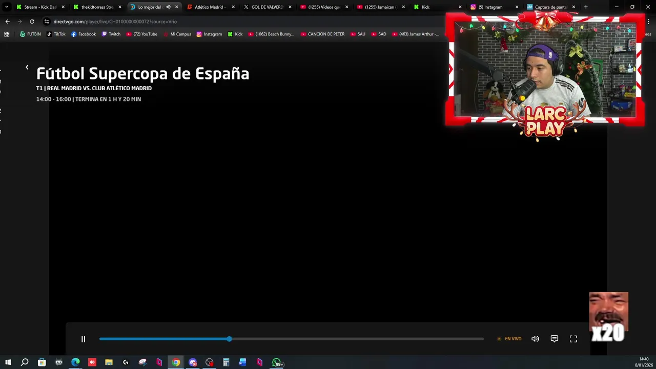Mute the player volume speaker icon
Image resolution: width=656 pixels, height=369 pixels.
[x=535, y=339]
